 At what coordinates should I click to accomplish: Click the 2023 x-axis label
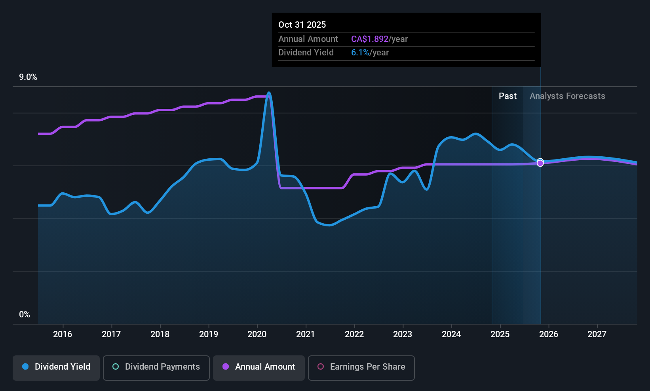(x=403, y=334)
